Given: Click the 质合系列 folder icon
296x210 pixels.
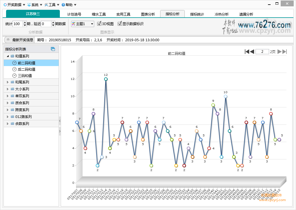Looking at the screenshot, I should coord(12,103).
